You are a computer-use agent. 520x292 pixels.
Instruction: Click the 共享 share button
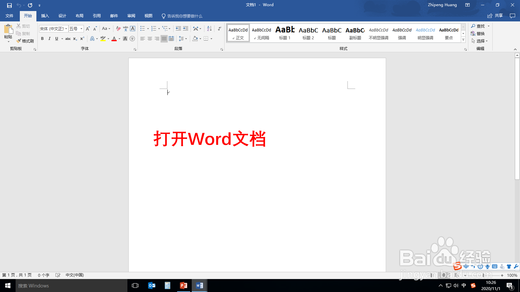[495, 16]
